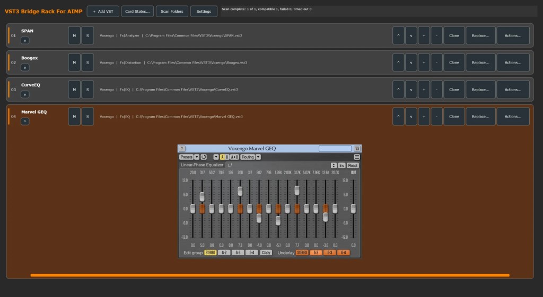Image resolution: width=543 pixels, height=297 pixels.
Task: Expand the SPAN card editor
Action: 25,40
